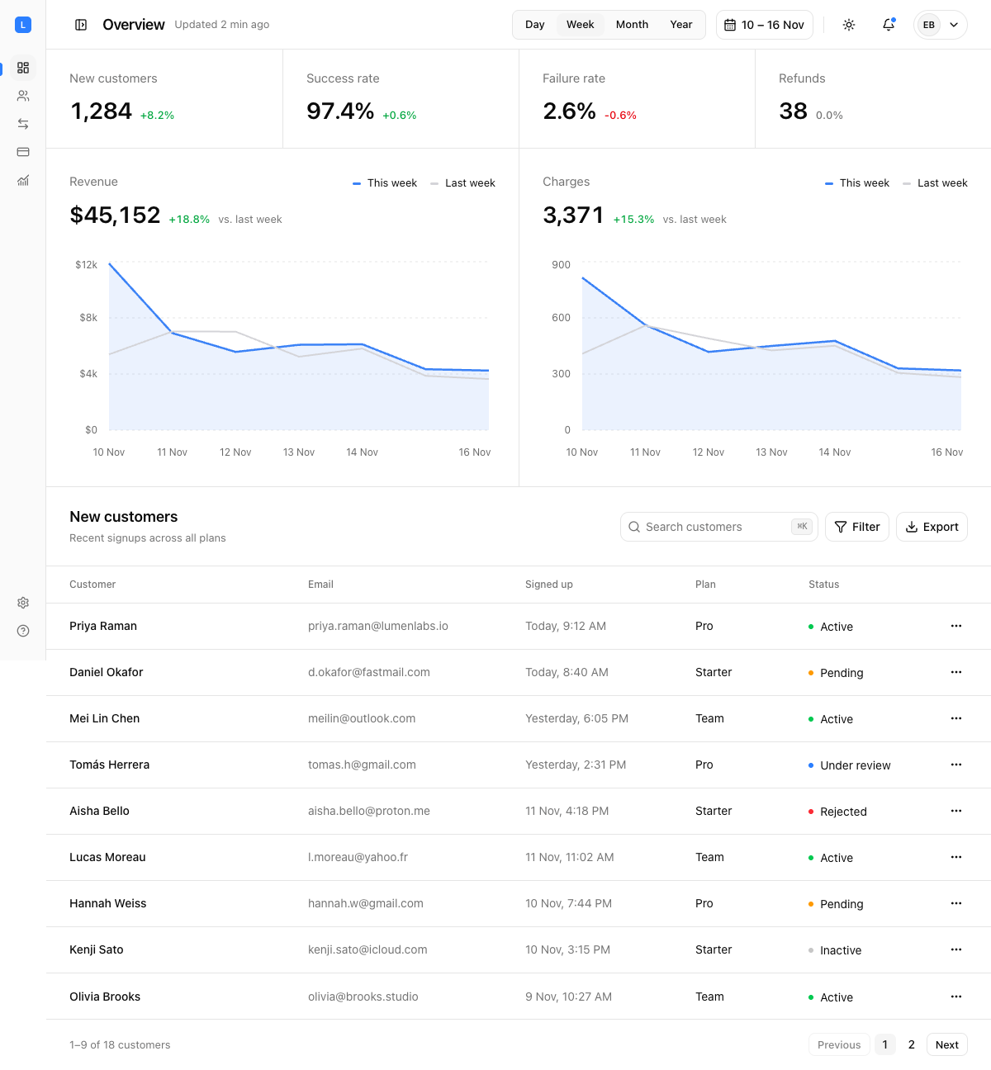Image resolution: width=991 pixels, height=1070 pixels.
Task: Go to the Next page
Action: [x=947, y=1044]
